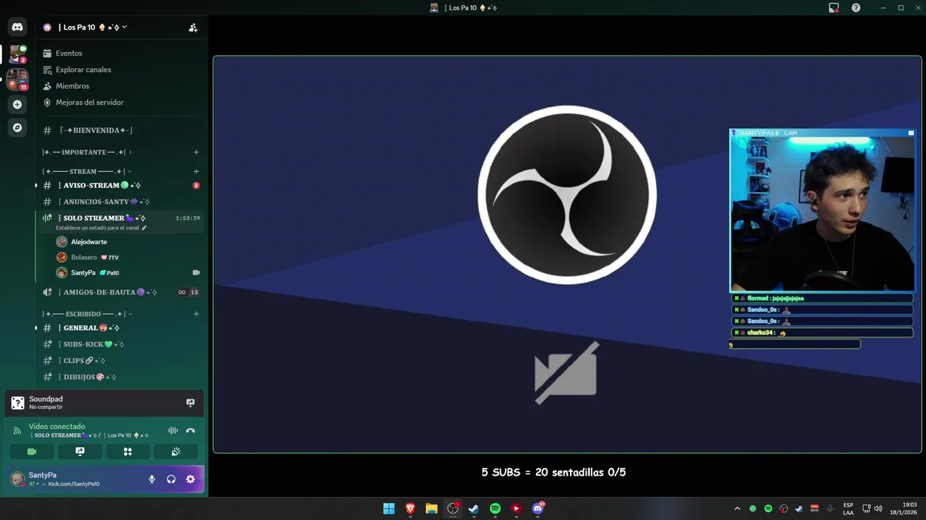The width and height of the screenshot is (926, 520).
Task: Open the soundboard from voice panel
Action: [176, 451]
